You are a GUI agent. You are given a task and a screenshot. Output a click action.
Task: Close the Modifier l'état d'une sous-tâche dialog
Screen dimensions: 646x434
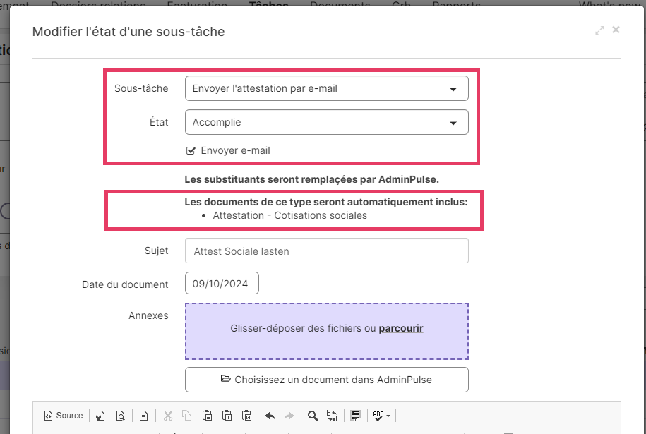(x=616, y=30)
